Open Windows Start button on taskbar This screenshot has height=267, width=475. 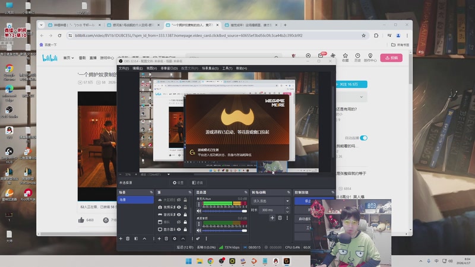(x=188, y=261)
